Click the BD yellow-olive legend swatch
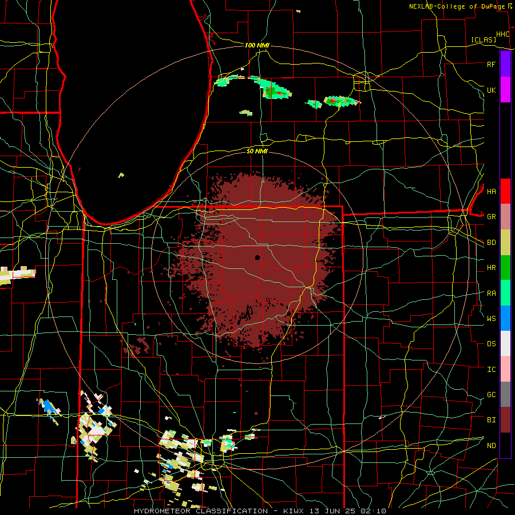Image resolution: width=515 pixels, height=515 pixels. pos(505,243)
